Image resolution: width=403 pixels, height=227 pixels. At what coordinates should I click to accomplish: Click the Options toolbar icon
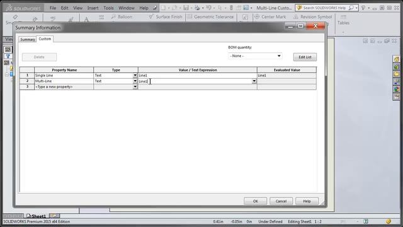[x=246, y=8]
